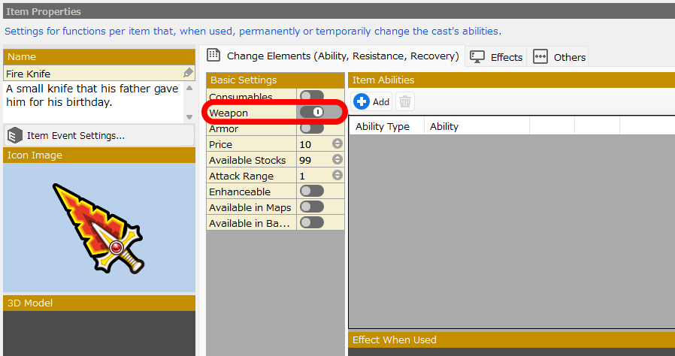The height and width of the screenshot is (356, 675).
Task: Click the pencil edit icon beside Fire Knife
Action: point(188,73)
